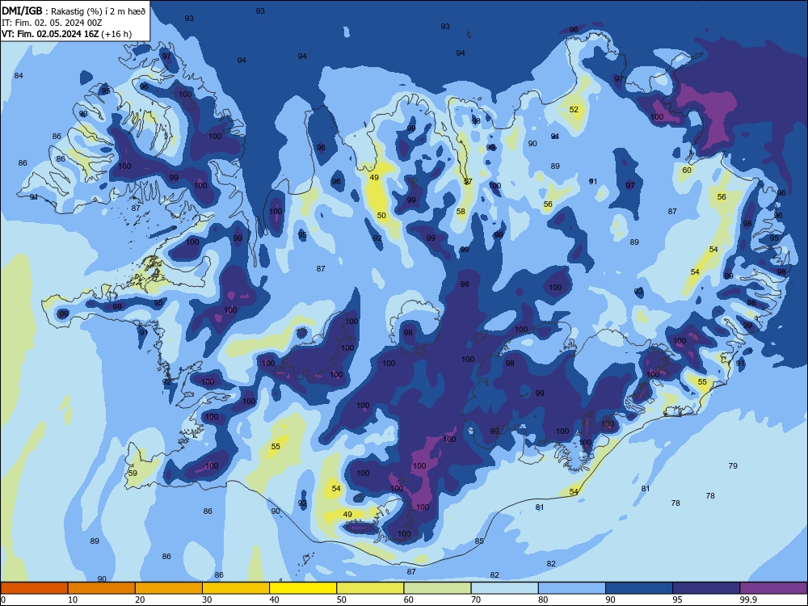The image size is (808, 606).
Task: Select the medium blue 80–90 legend swatch
Action: pyautogui.click(x=572, y=588)
